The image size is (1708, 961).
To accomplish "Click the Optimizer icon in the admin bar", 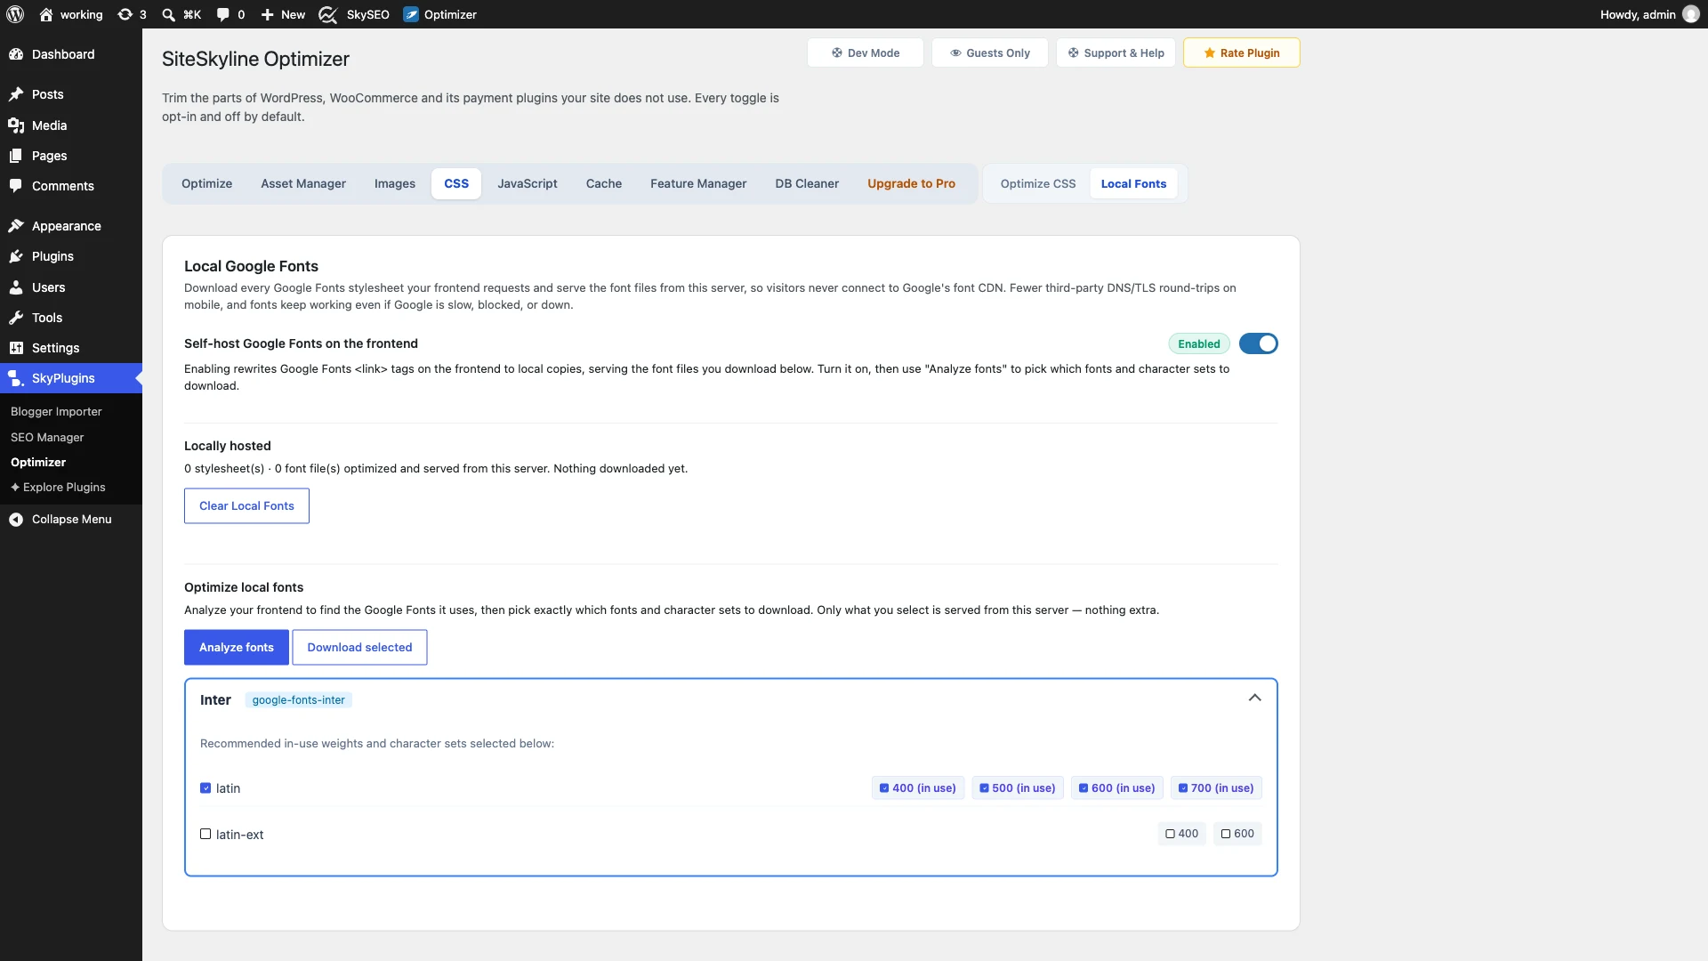I will (x=411, y=14).
